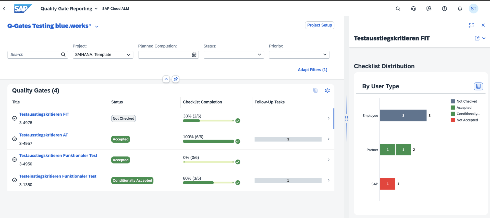490x218 pixels.
Task: Click the Project Setup button
Action: 320,25
